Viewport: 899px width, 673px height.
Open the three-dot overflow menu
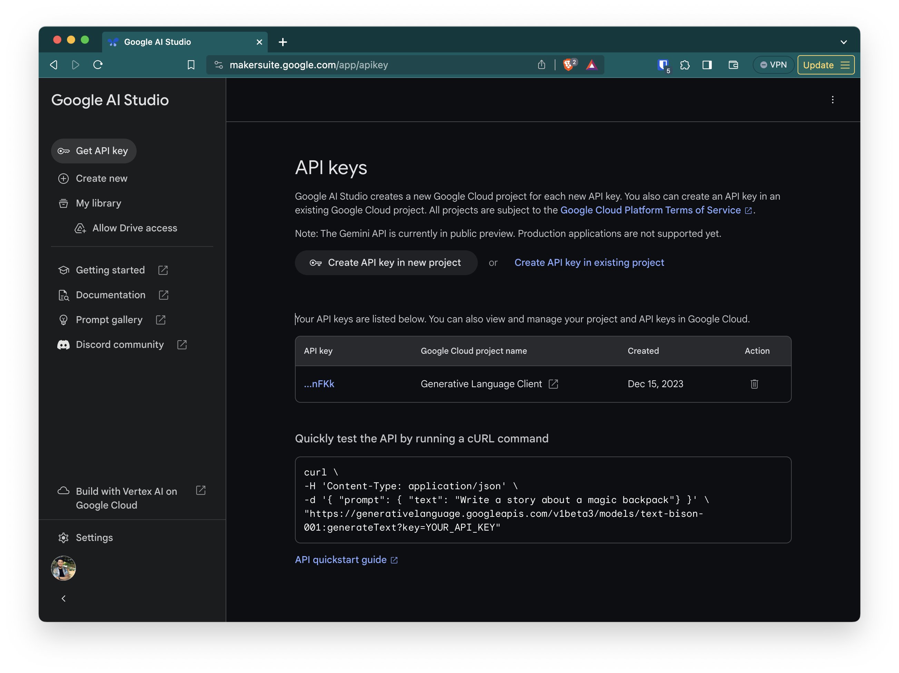(x=833, y=100)
